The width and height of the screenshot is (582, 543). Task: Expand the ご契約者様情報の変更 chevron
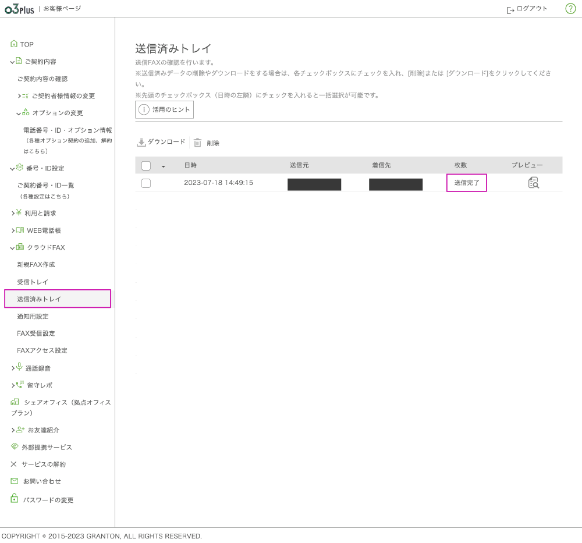[19, 96]
